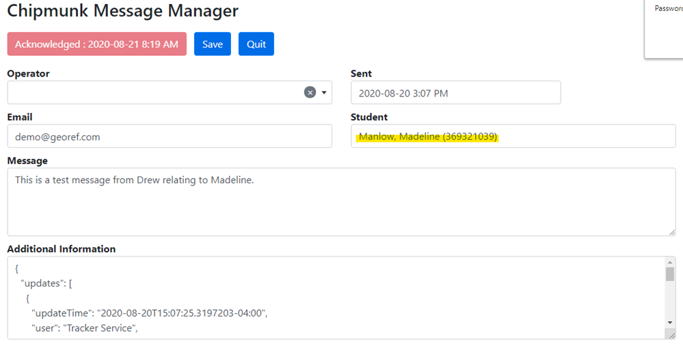Image resolution: width=683 pixels, height=344 pixels.
Task: Click the Student field label
Action: (369, 117)
